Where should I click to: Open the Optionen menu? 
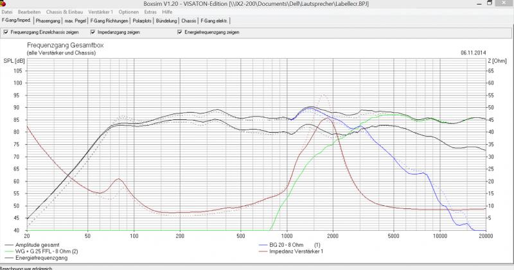pyautogui.click(x=128, y=12)
